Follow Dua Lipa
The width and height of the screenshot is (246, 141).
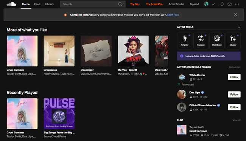pos(234,95)
